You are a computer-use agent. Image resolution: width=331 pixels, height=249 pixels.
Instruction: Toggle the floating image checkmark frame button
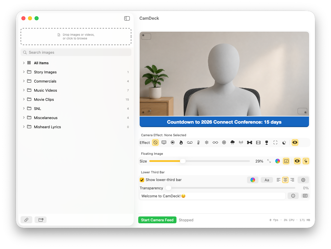pos(286,161)
